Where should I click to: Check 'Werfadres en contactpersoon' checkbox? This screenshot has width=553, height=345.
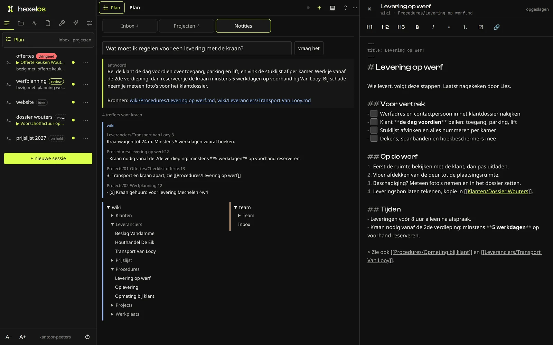click(x=374, y=114)
